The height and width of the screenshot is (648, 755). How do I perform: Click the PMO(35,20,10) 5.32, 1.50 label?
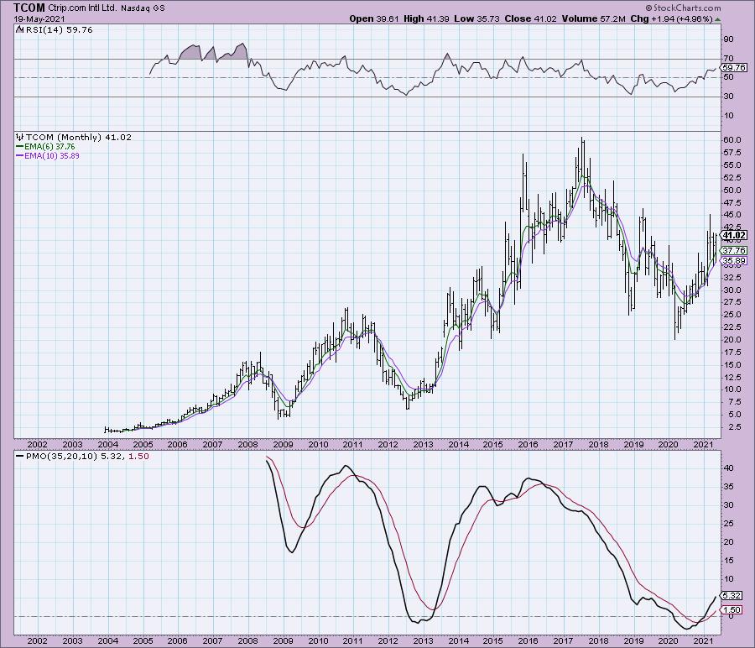click(x=87, y=457)
